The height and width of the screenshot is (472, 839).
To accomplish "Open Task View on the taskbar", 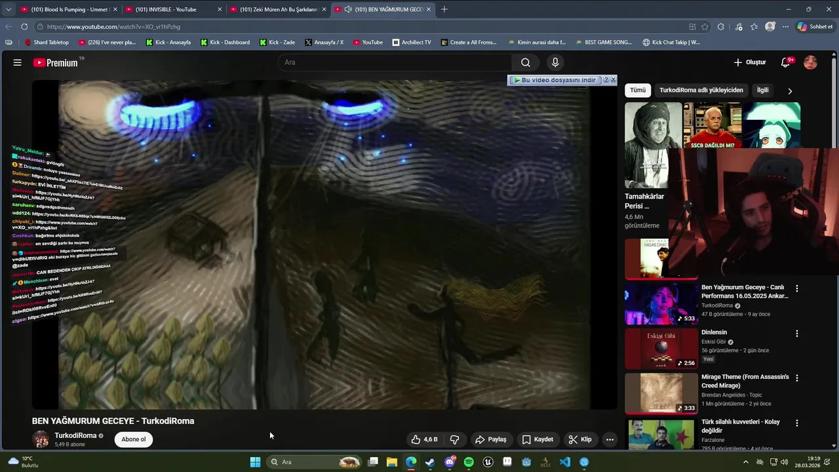I will [373, 462].
